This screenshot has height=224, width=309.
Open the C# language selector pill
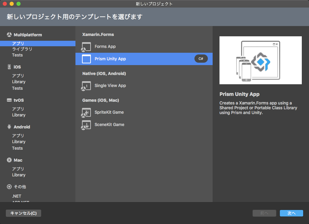pyautogui.click(x=201, y=59)
